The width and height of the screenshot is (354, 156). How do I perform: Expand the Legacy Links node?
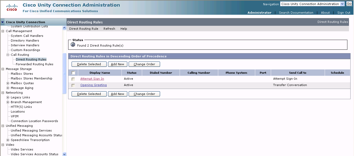pyautogui.click(x=8, y=97)
